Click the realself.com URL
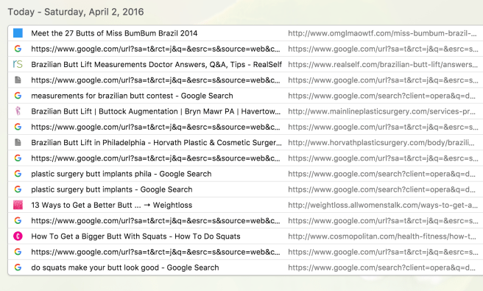The height and width of the screenshot is (291, 483). pyautogui.click(x=383, y=64)
